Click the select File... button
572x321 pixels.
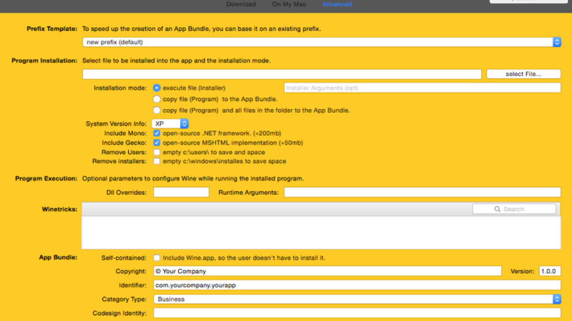pyautogui.click(x=523, y=74)
